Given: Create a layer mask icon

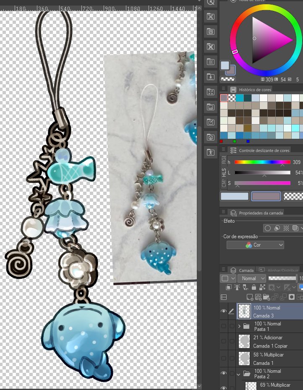Looking at the screenshot, I should tap(292, 297).
